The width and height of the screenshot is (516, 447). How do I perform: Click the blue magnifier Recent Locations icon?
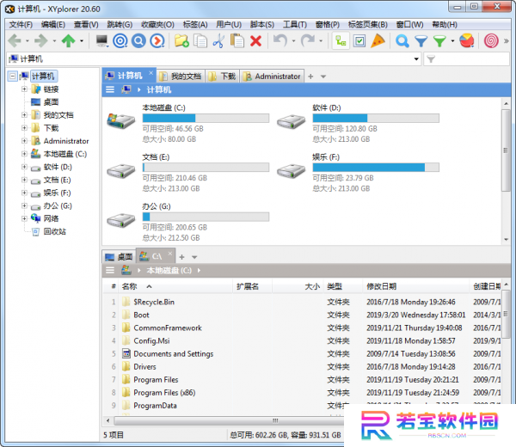tap(138, 40)
